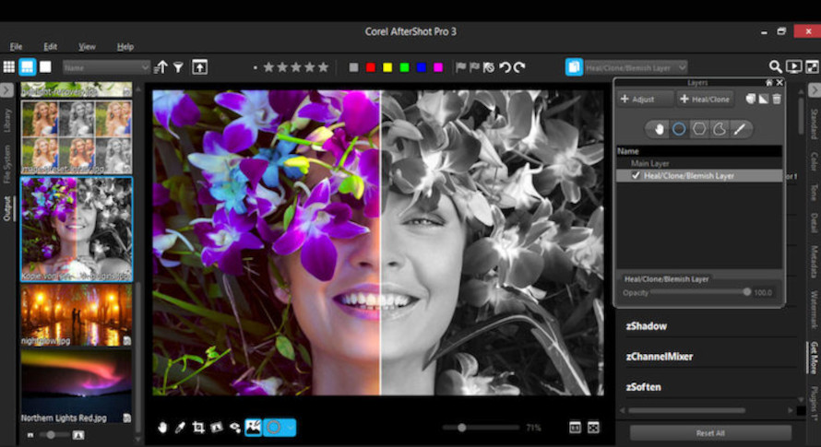Screen dimensions: 821x447
Task: Delete the selected layer with trash icon
Action: (777, 99)
